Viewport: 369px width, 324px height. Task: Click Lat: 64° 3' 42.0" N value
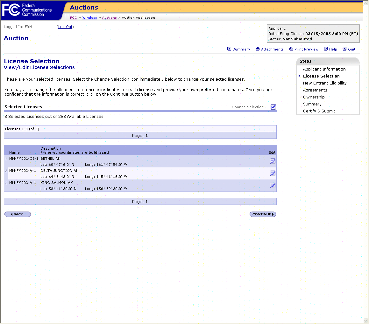[x=57, y=177]
